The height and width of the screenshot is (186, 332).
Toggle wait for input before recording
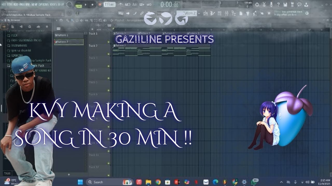pos(128,4)
